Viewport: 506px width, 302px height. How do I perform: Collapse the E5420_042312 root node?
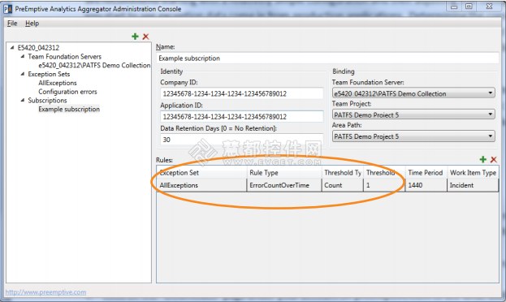click(12, 47)
